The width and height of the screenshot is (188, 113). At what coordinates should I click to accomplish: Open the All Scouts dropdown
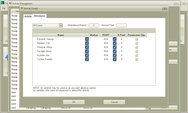[x=61, y=25]
